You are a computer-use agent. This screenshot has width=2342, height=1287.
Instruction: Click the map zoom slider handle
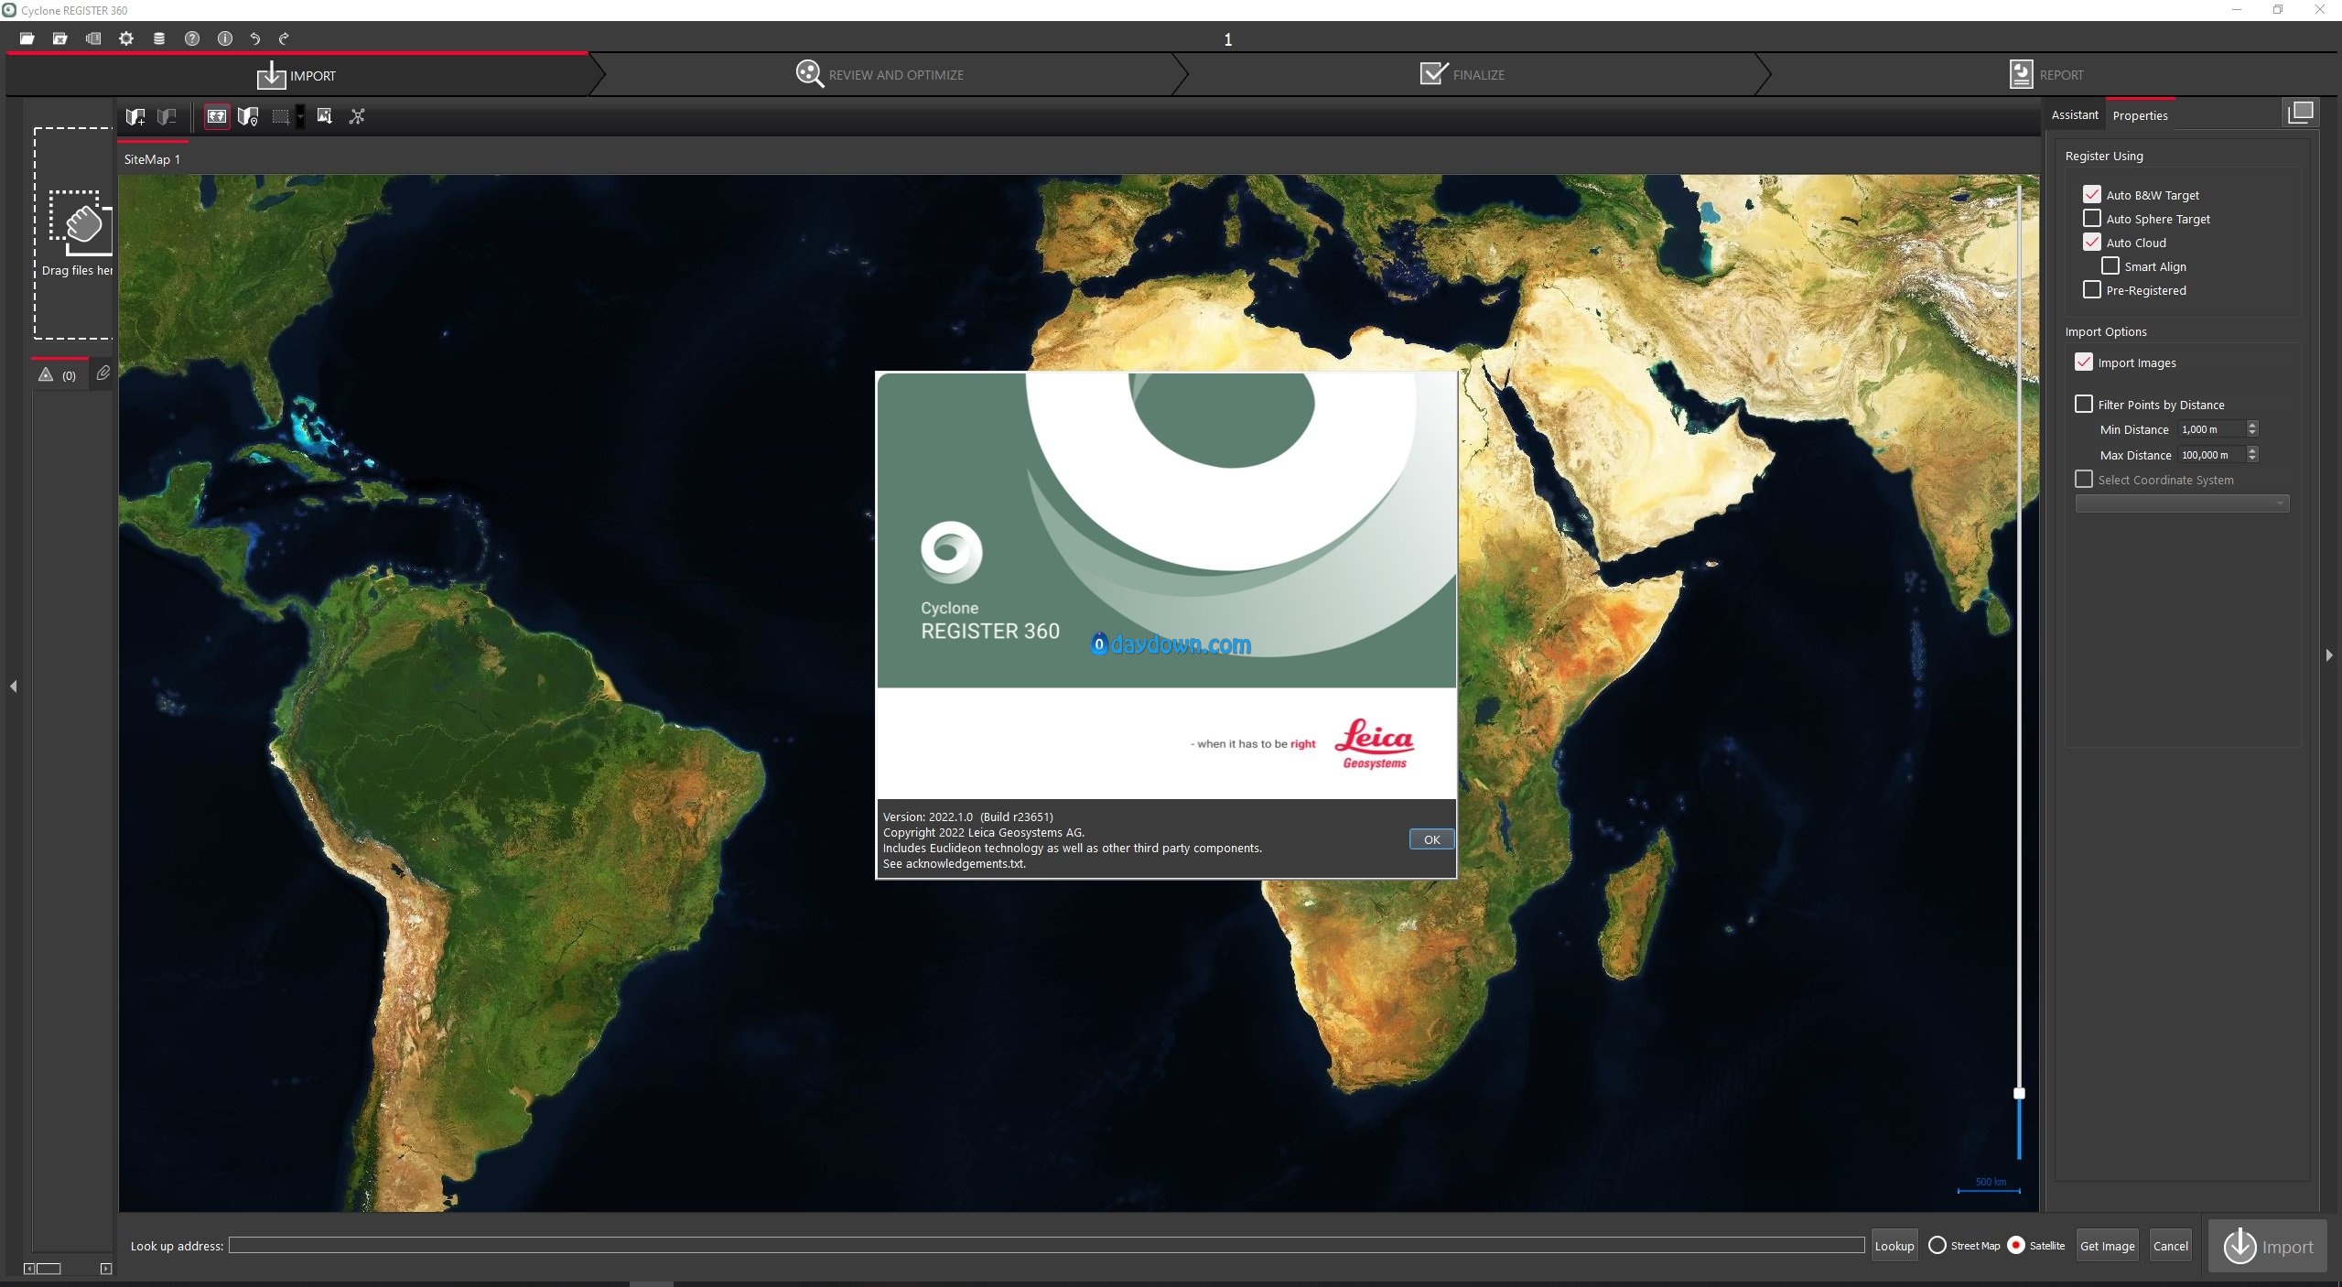[2019, 1093]
